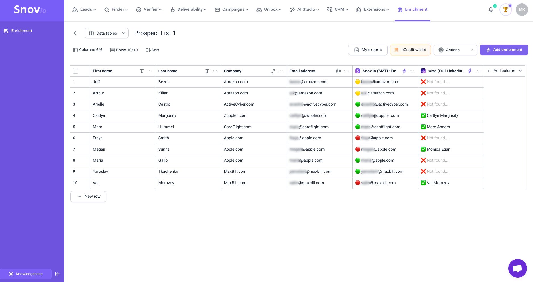Collapse the sidebar with arrow icon
The height and width of the screenshot is (282, 533).
(x=57, y=274)
